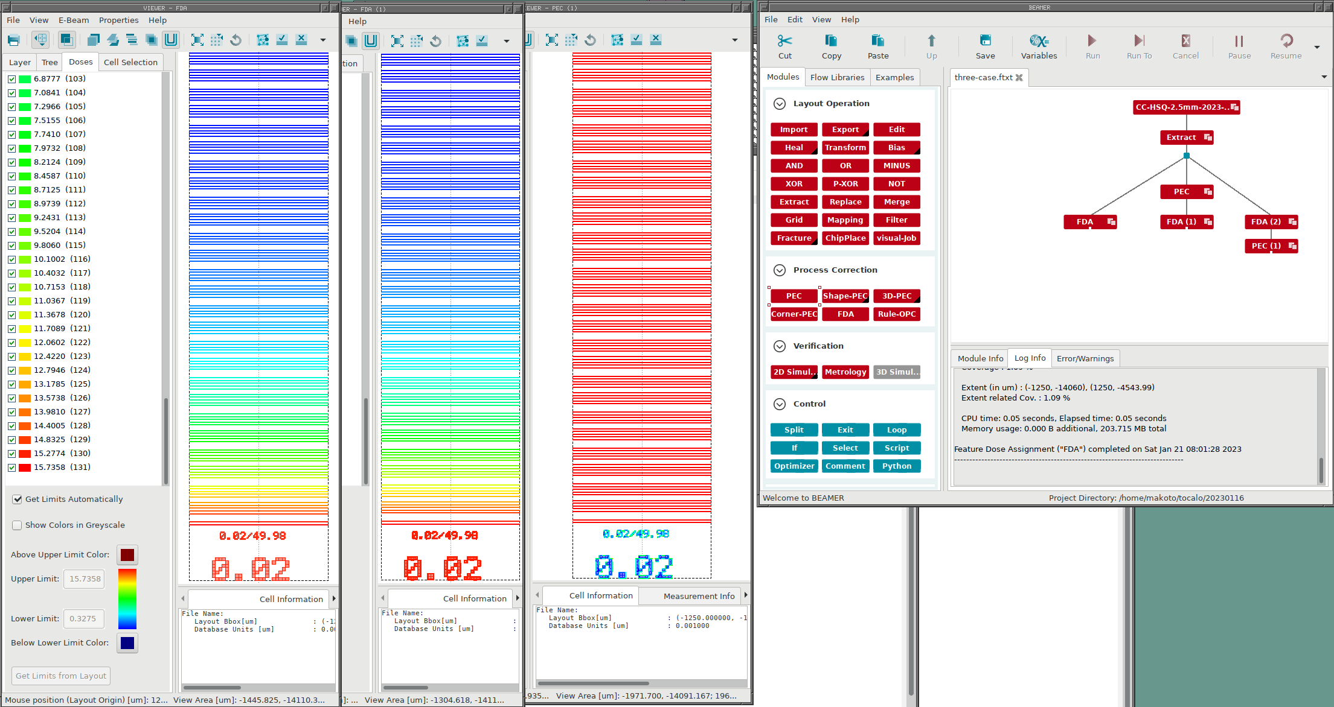
Task: Click X-mark lines icon in PEC (1) viewer
Action: [656, 40]
